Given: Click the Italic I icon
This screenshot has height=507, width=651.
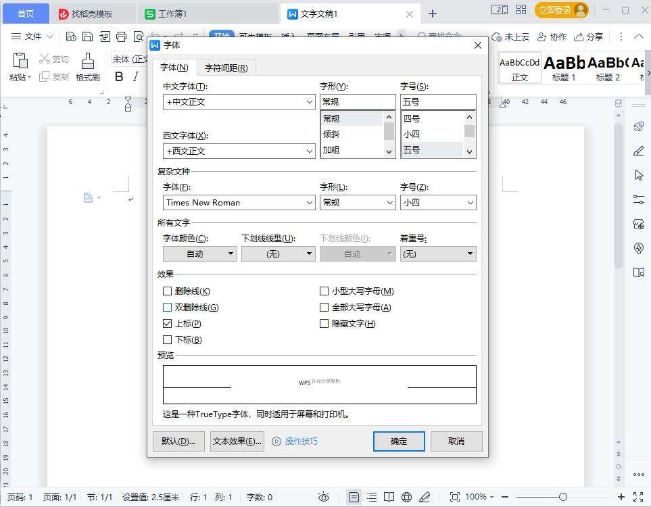Looking at the screenshot, I should pyautogui.click(x=136, y=76).
